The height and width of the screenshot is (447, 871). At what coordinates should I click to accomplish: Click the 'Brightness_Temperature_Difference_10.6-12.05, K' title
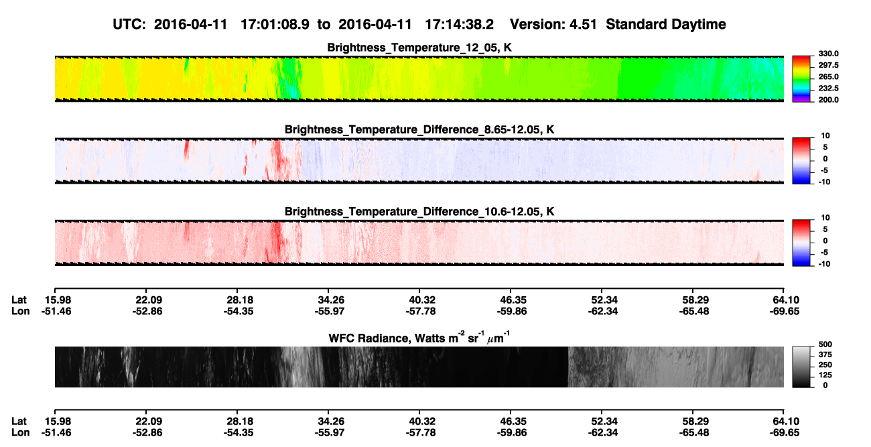tap(419, 212)
